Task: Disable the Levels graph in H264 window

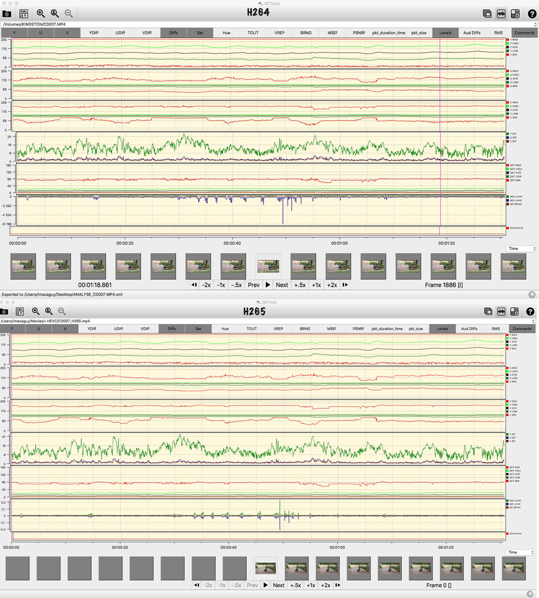Action: coord(445,33)
